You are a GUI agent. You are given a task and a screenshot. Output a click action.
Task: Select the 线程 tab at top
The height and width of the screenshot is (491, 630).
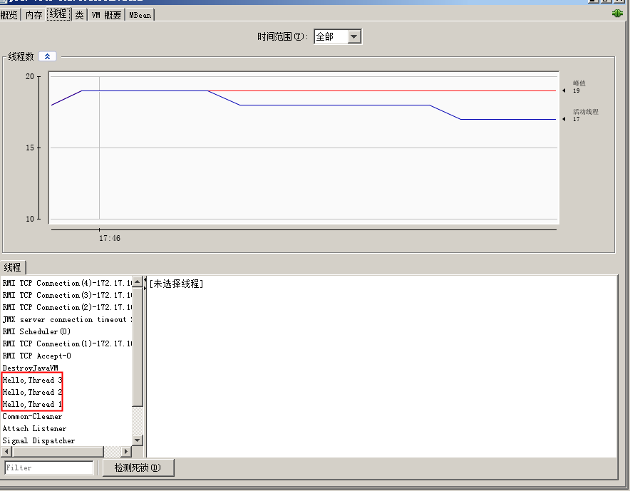[x=58, y=14]
